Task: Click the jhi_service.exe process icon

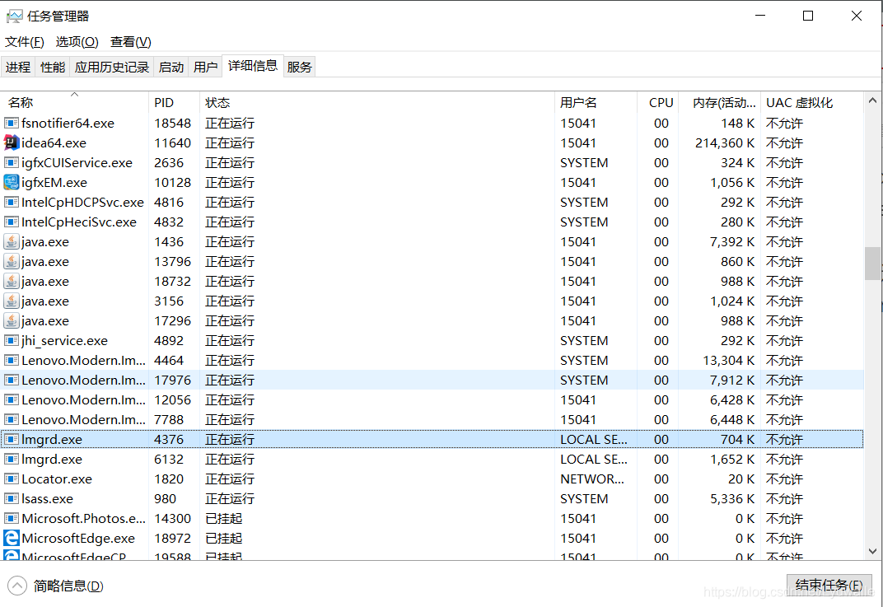Action: [x=12, y=341]
